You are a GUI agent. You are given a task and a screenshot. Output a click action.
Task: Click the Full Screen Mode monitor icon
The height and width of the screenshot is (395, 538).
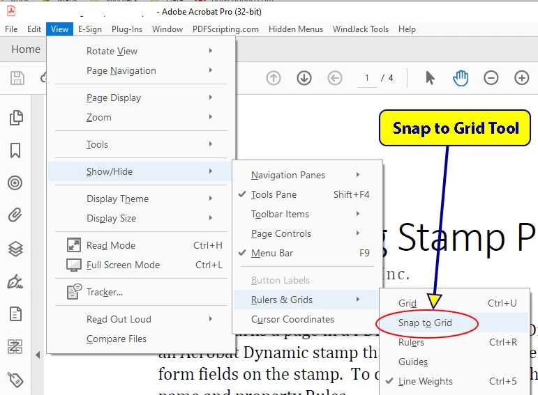pos(74,265)
